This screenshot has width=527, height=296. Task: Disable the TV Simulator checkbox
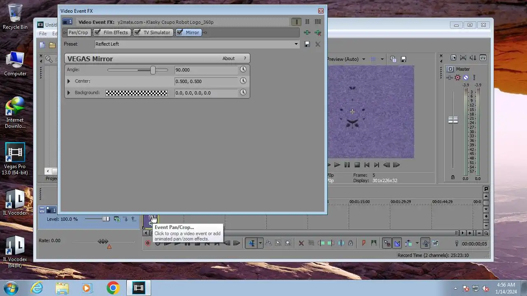137,32
